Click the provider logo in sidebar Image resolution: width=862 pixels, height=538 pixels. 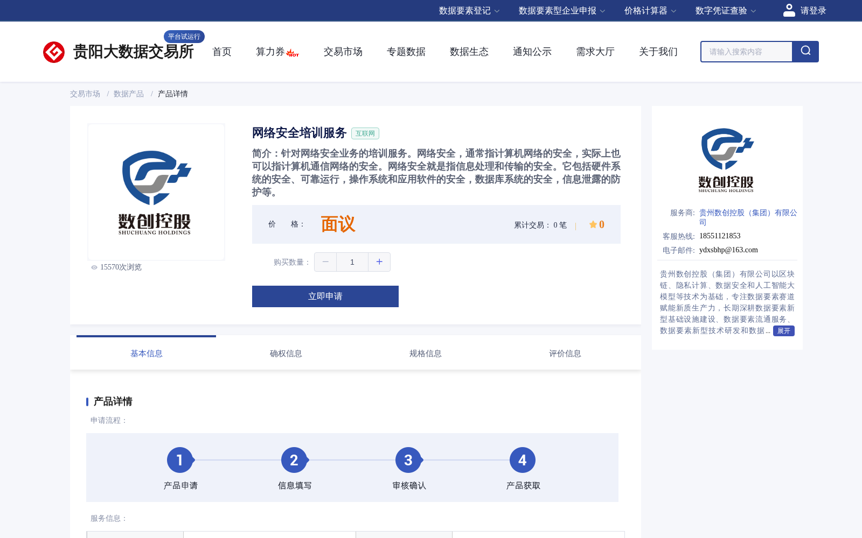point(727,160)
